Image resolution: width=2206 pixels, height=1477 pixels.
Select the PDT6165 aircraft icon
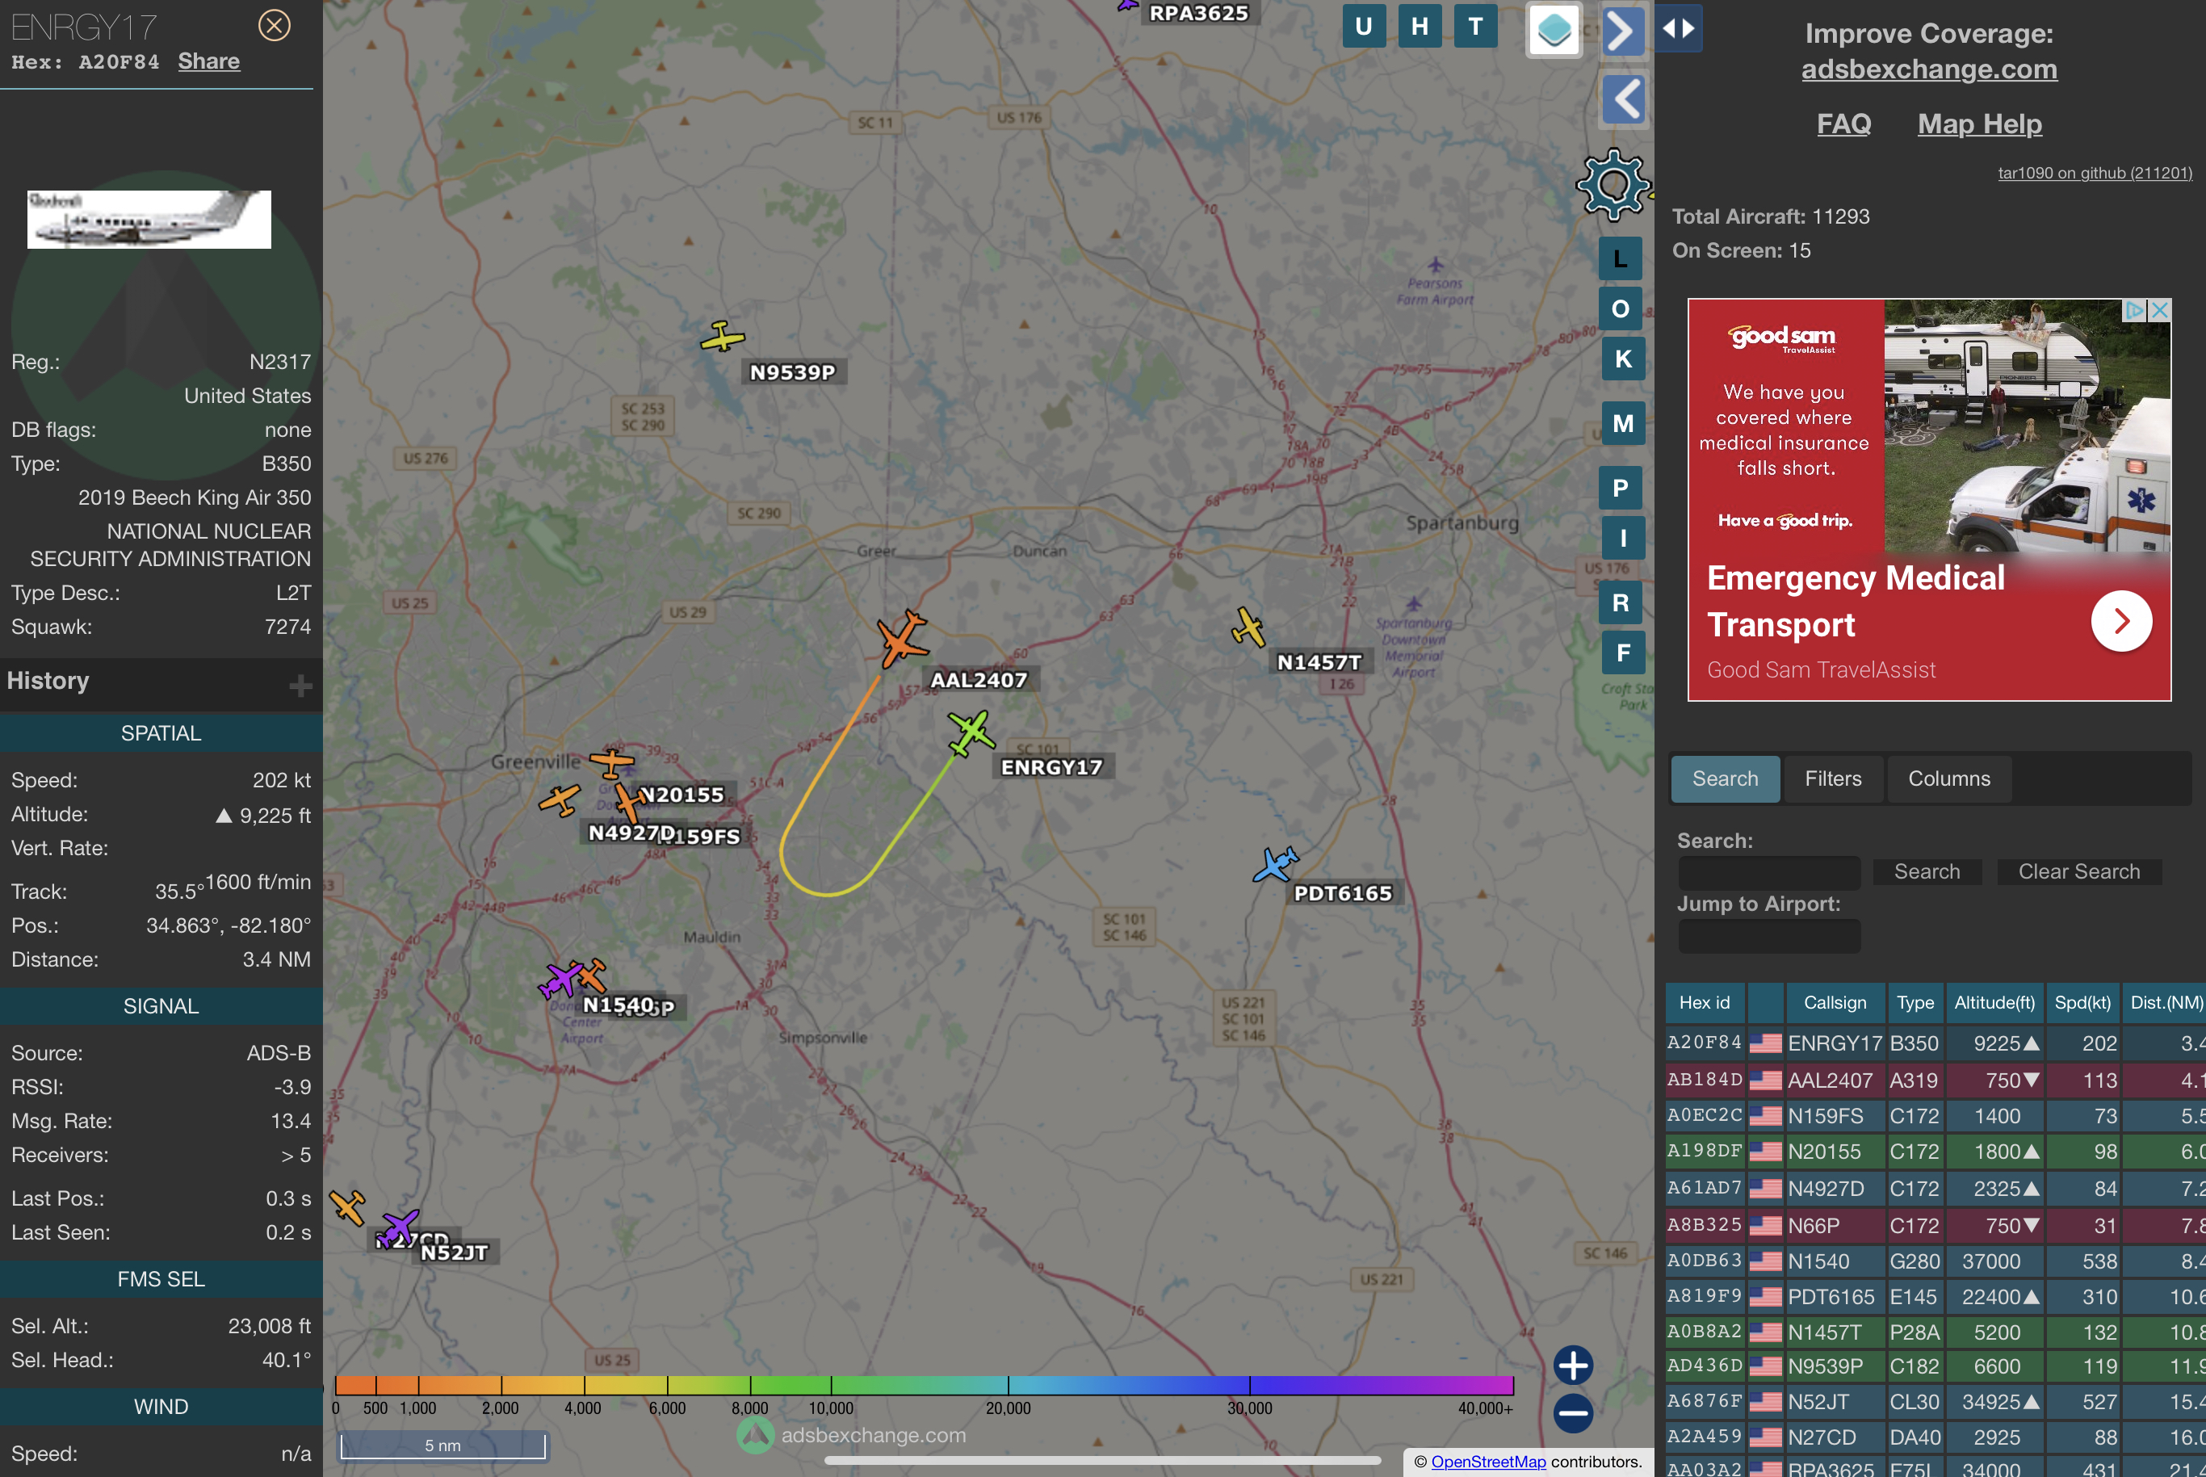point(1275,864)
